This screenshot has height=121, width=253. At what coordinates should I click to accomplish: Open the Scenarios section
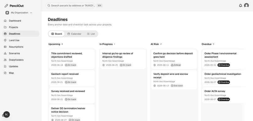coord(21,53)
